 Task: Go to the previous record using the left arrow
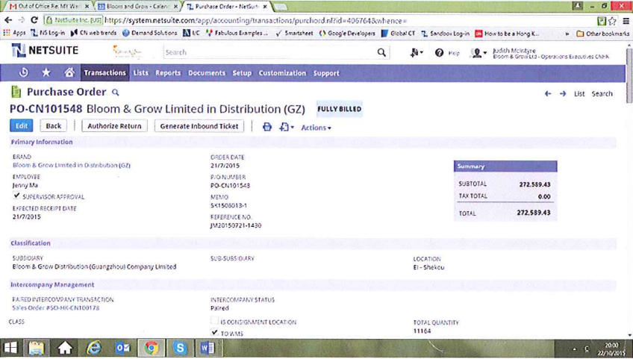(548, 94)
